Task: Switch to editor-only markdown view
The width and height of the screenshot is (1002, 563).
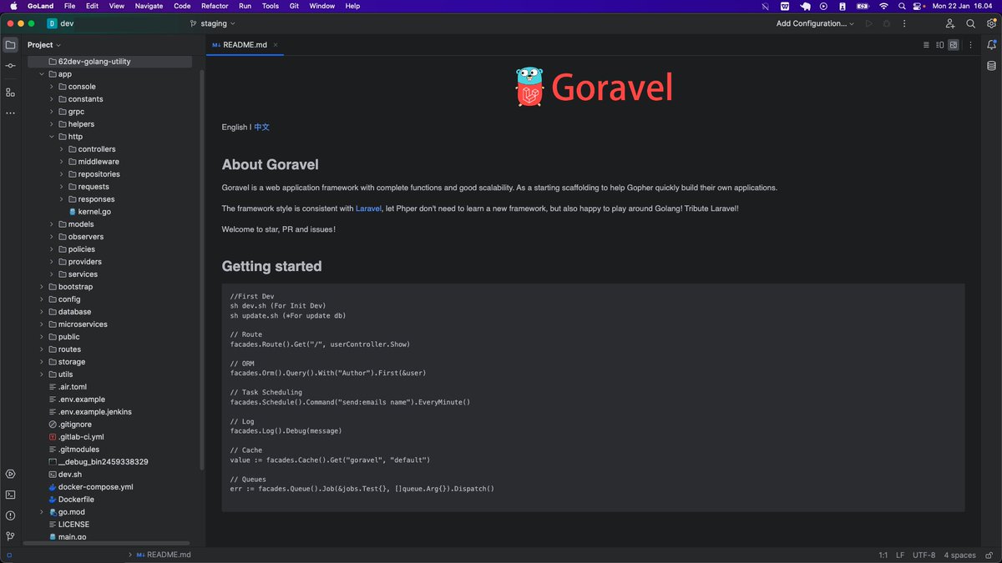Action: (926, 45)
